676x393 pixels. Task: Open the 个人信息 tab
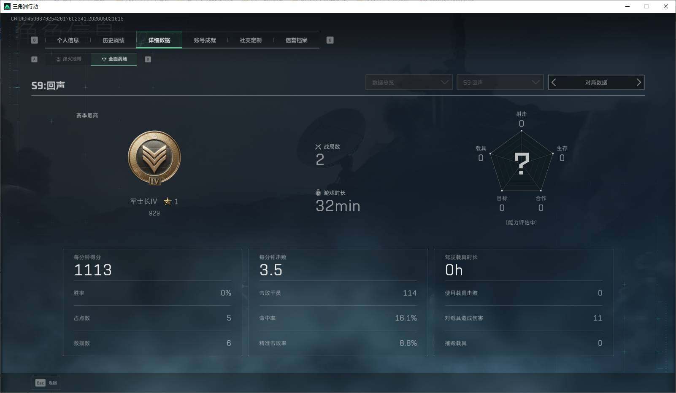tap(68, 40)
